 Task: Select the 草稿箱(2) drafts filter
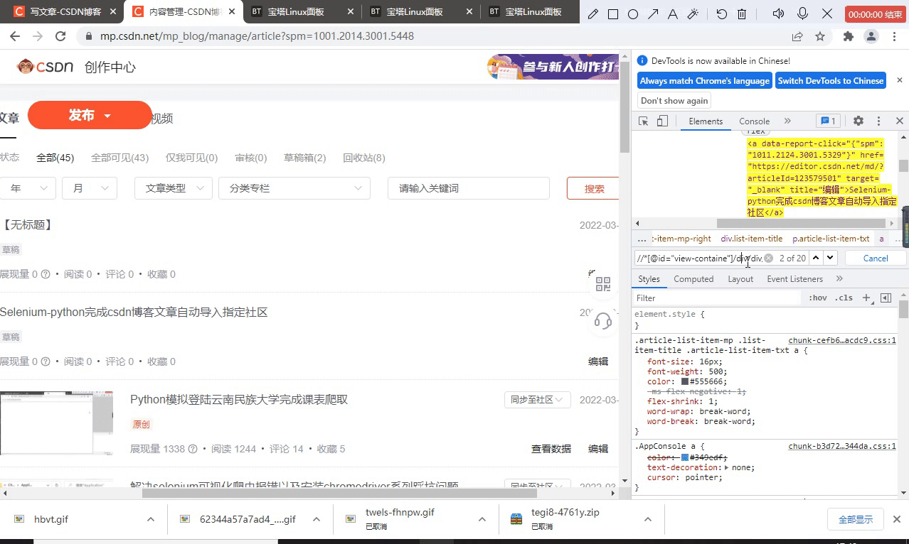coord(304,158)
